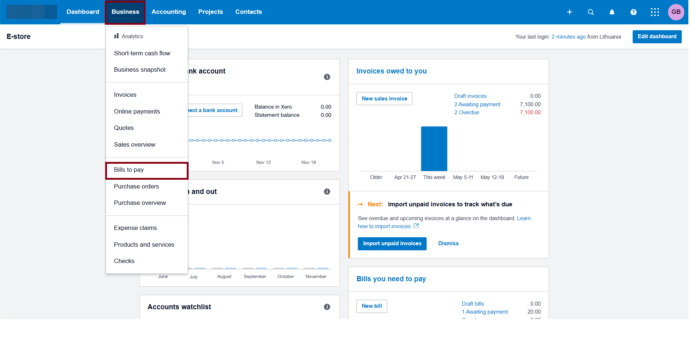Open the Projects menu

point(210,12)
